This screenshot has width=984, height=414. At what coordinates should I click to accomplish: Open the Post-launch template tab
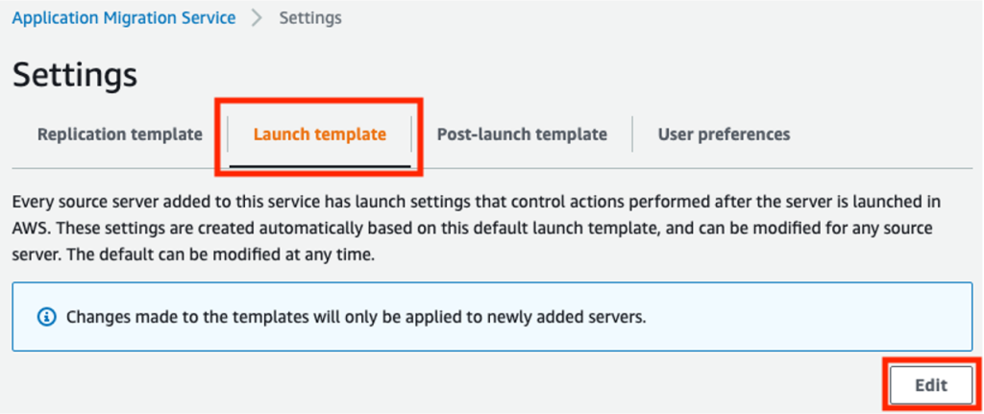coord(522,134)
